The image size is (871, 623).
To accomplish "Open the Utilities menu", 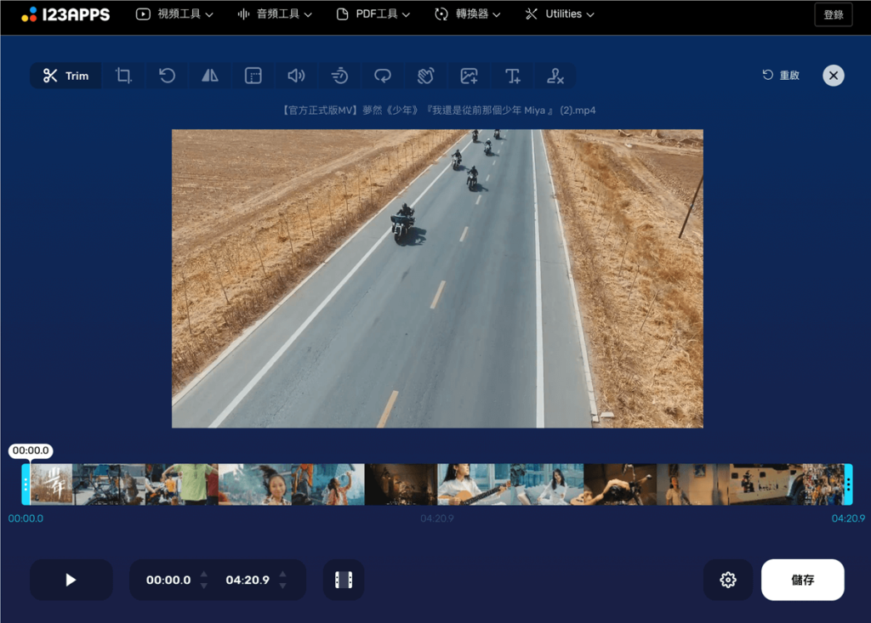I will pos(560,14).
